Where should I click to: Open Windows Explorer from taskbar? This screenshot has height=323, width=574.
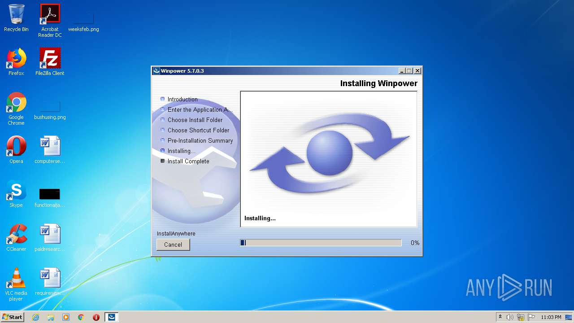point(51,317)
